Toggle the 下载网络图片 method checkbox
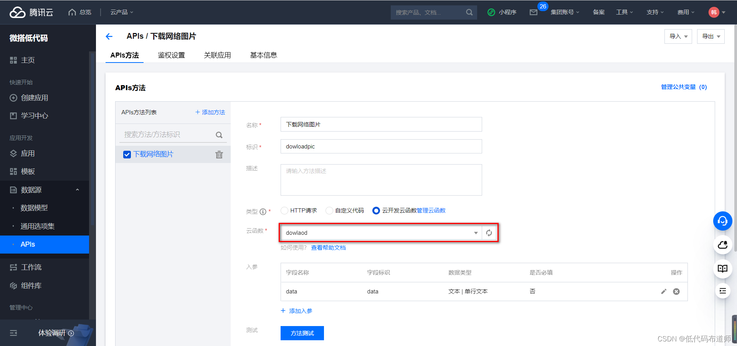Screen dimensions: 737x346 coord(127,155)
